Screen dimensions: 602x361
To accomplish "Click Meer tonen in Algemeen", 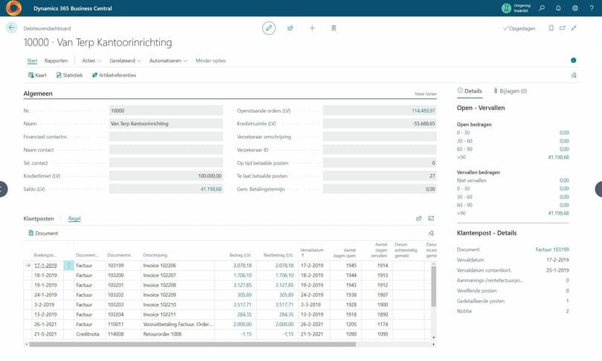I will click(x=425, y=94).
